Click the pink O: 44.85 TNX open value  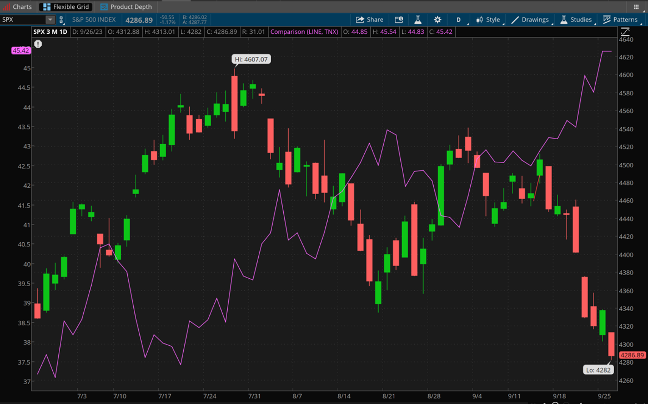click(x=355, y=32)
